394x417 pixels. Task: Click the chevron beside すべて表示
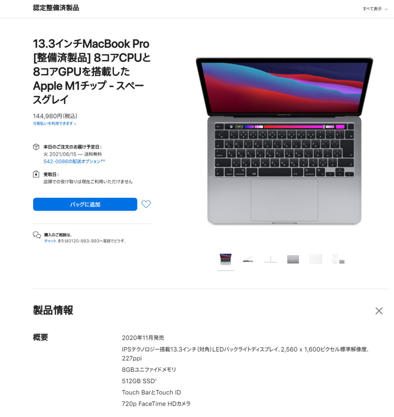point(386,9)
